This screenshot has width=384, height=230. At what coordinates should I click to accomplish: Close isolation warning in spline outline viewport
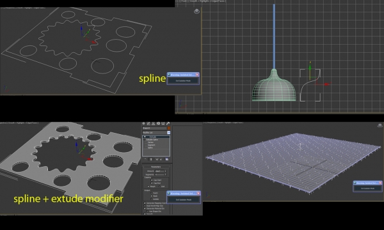[197, 75]
